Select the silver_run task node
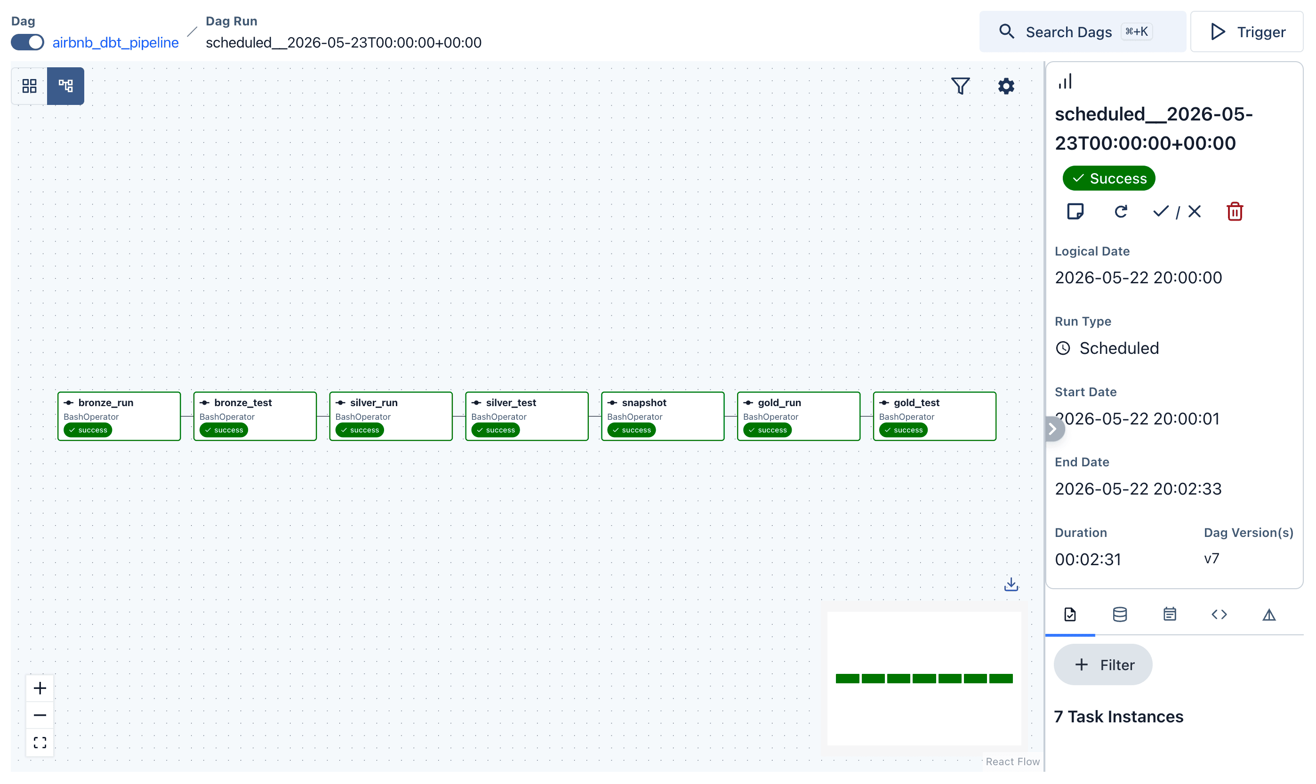Screen dimensions: 1316x784 pyautogui.click(x=391, y=416)
